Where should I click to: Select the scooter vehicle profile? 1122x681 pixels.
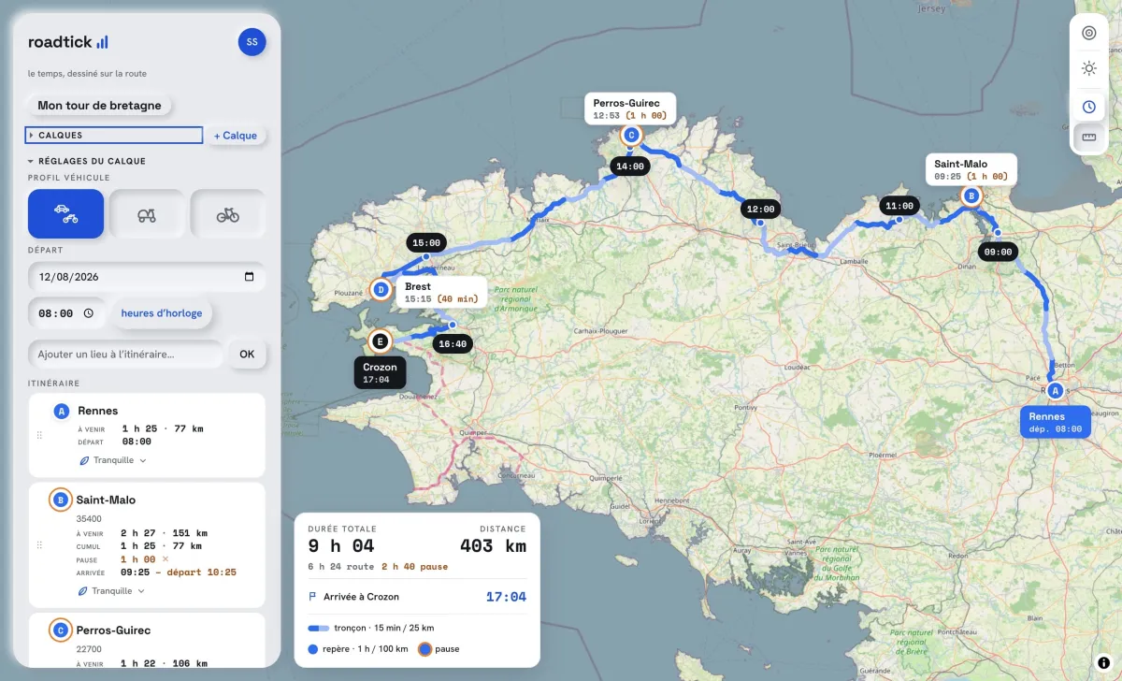(147, 214)
